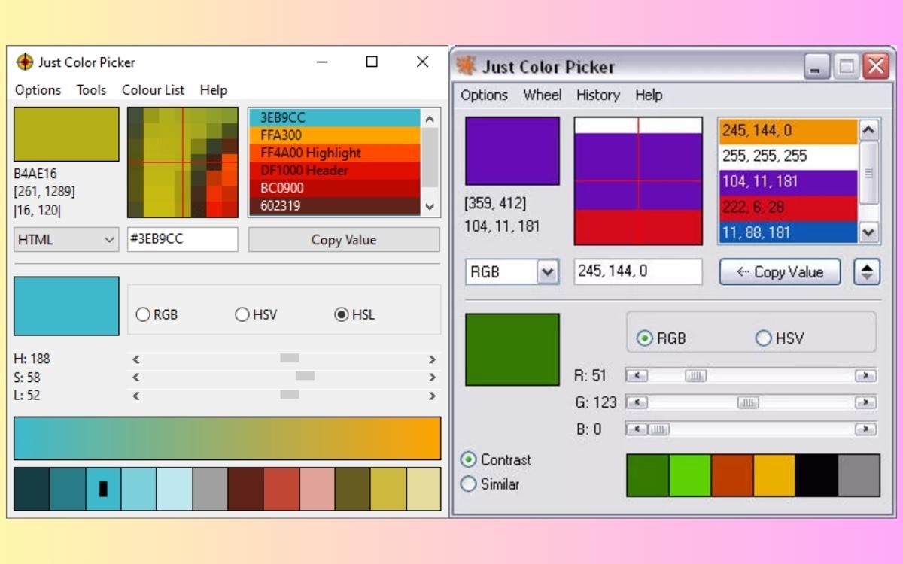Viewport: 903px width, 564px height.
Task: Click the left window's crosshair app icon
Action: pos(25,62)
